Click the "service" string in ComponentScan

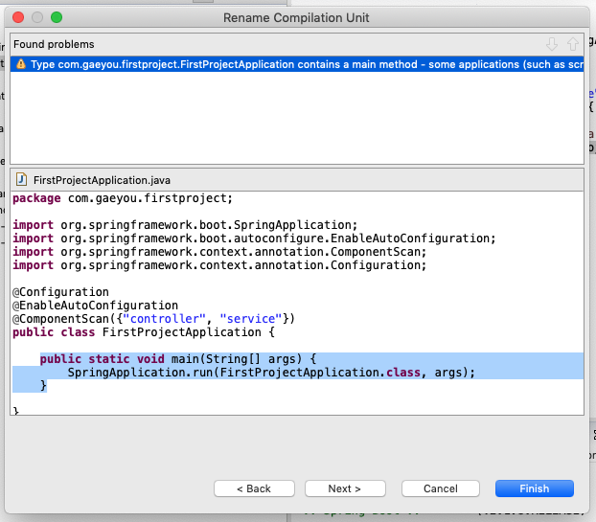click(251, 318)
